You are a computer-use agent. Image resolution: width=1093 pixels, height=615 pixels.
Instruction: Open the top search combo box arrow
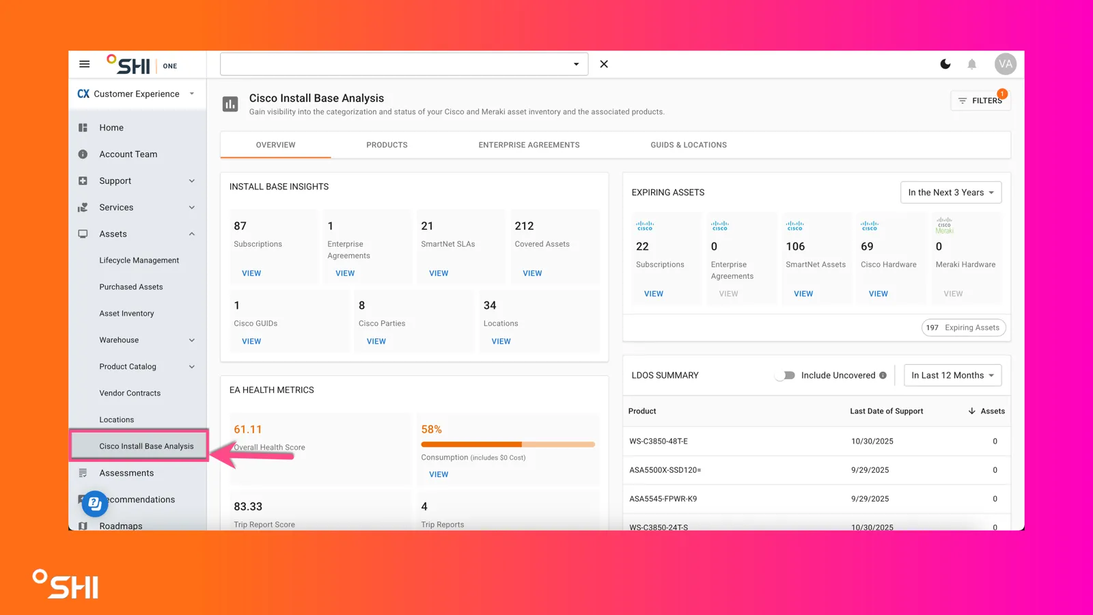coord(577,64)
